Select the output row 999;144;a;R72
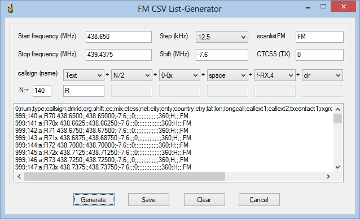This screenshot has height=219, width=360. click(102, 145)
